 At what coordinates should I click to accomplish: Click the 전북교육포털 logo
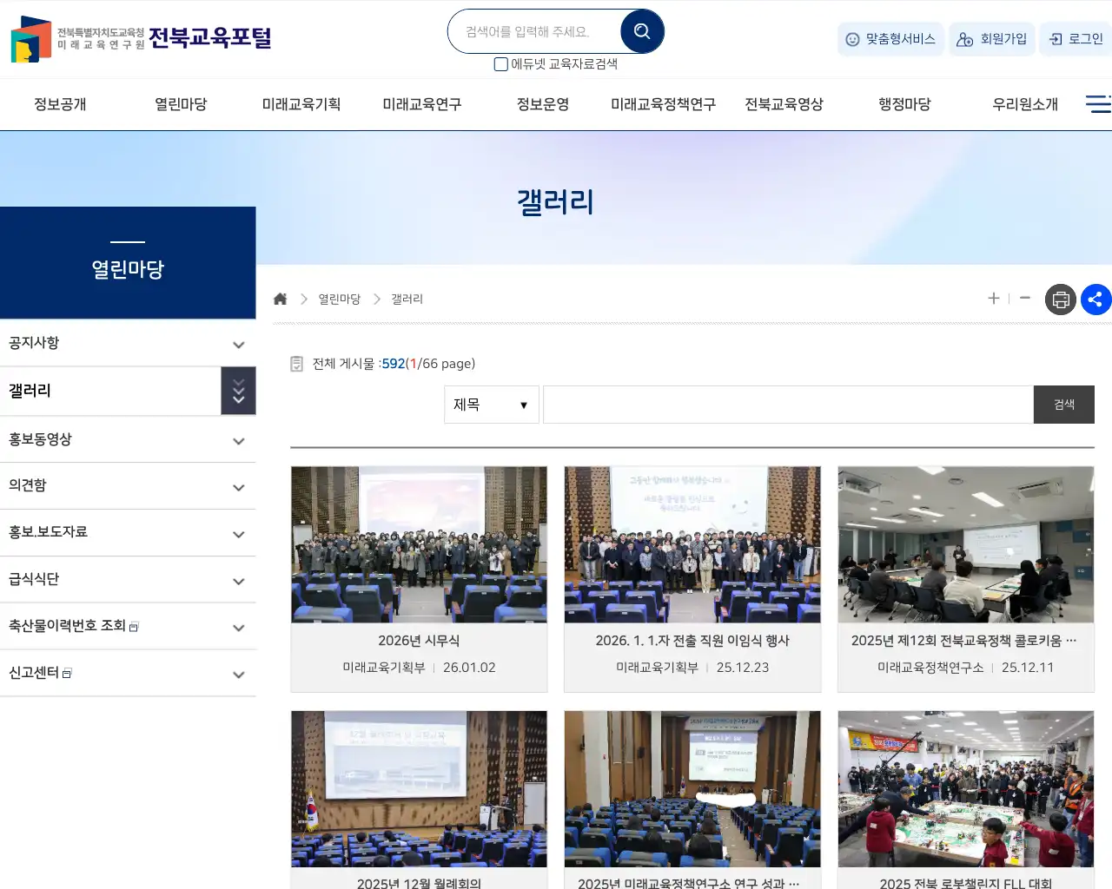pos(139,38)
